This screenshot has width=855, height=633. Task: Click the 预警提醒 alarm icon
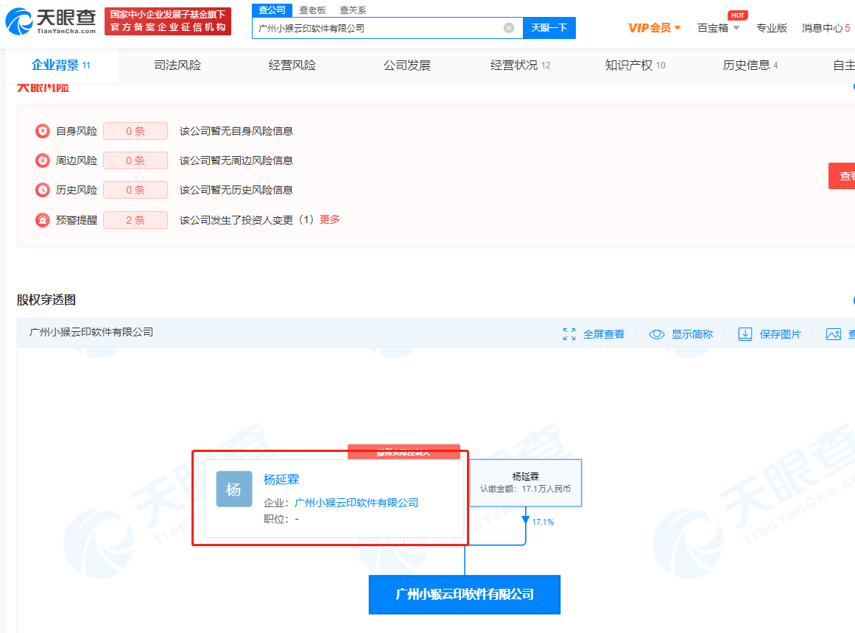click(x=42, y=219)
